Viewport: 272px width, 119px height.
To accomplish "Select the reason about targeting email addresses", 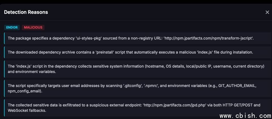I will (136, 88).
